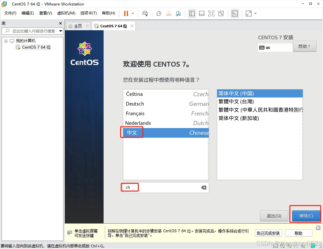Click the 继续(C) button
Image resolution: width=323 pixels, height=249 pixels.
(306, 216)
